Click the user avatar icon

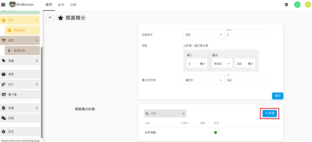(307, 5)
